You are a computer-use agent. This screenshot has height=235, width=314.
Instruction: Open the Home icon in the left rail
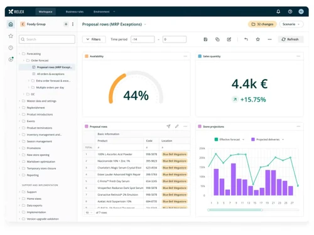click(x=11, y=24)
